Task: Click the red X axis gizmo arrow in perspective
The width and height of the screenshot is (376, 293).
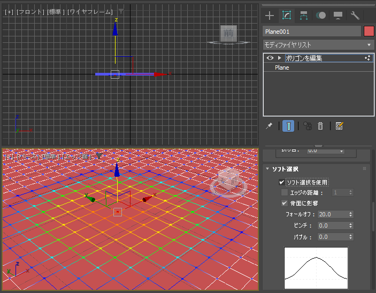Action: (147, 199)
